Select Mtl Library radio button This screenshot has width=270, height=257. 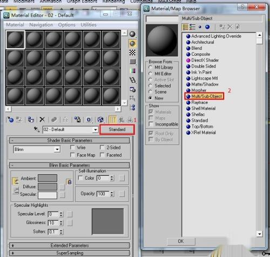[150, 67]
